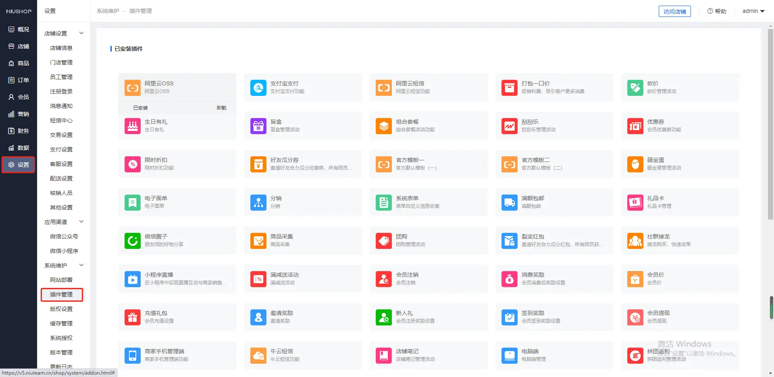Open the admin account dropdown

click(x=753, y=11)
